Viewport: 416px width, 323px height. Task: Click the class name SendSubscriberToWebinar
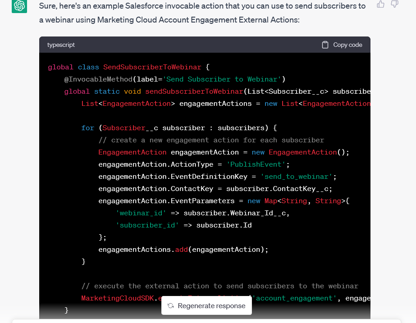point(152,67)
